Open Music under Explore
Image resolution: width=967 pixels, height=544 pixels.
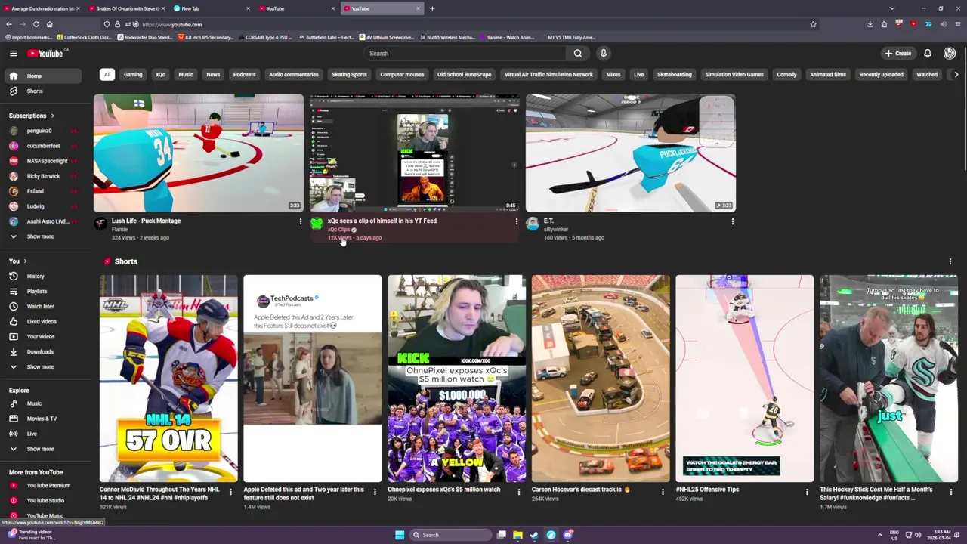tap(44, 403)
